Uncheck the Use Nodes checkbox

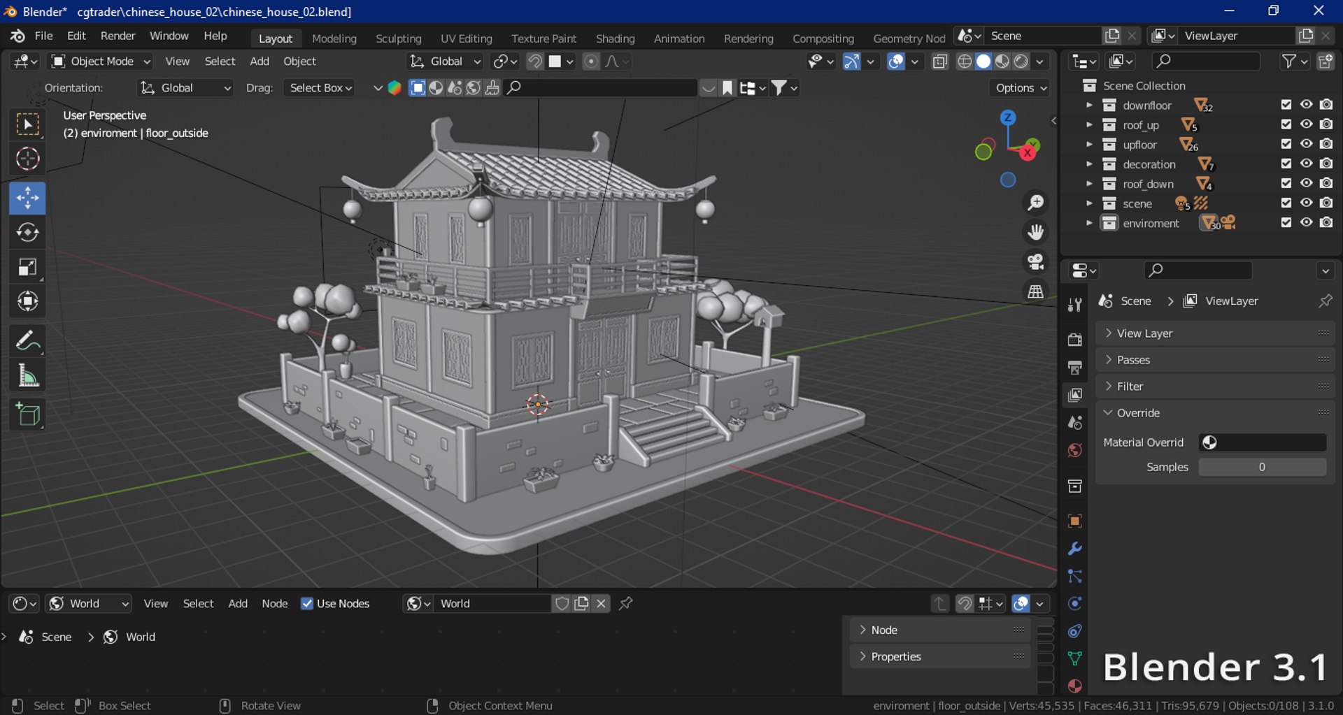point(307,603)
